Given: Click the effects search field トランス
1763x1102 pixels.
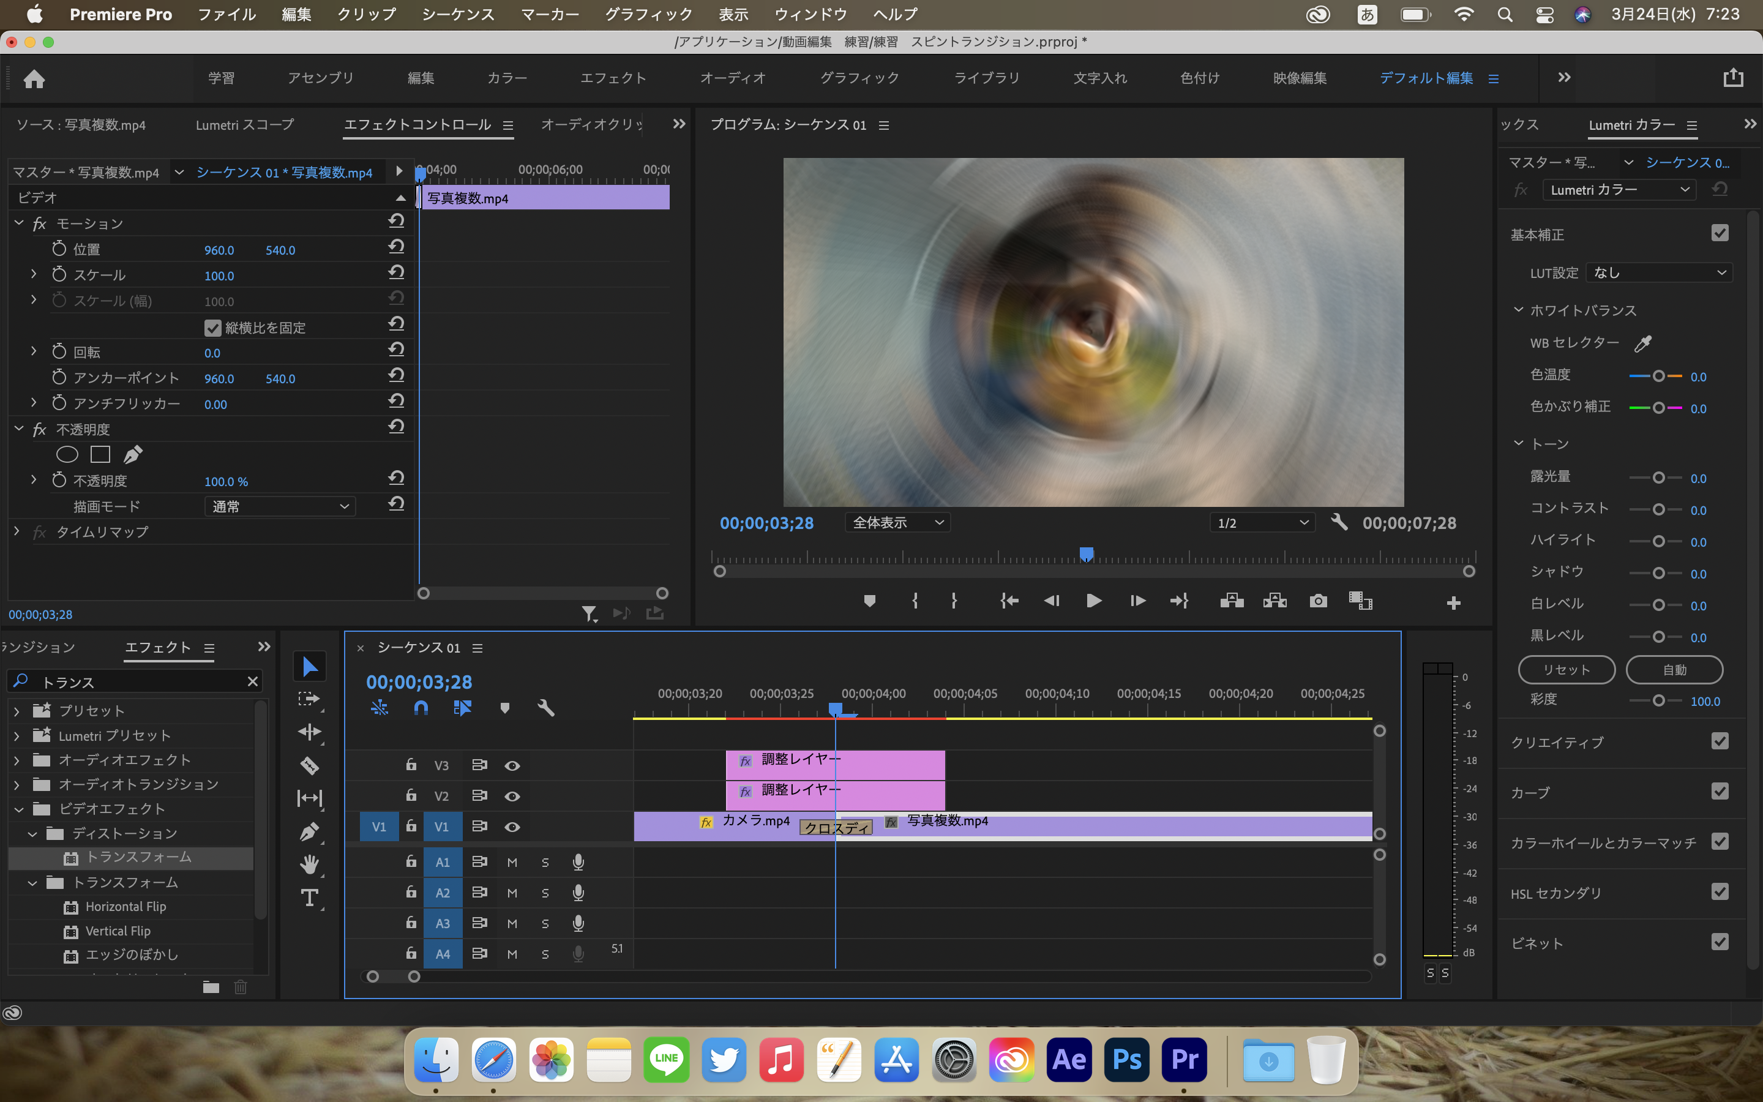Looking at the screenshot, I should pos(135,681).
